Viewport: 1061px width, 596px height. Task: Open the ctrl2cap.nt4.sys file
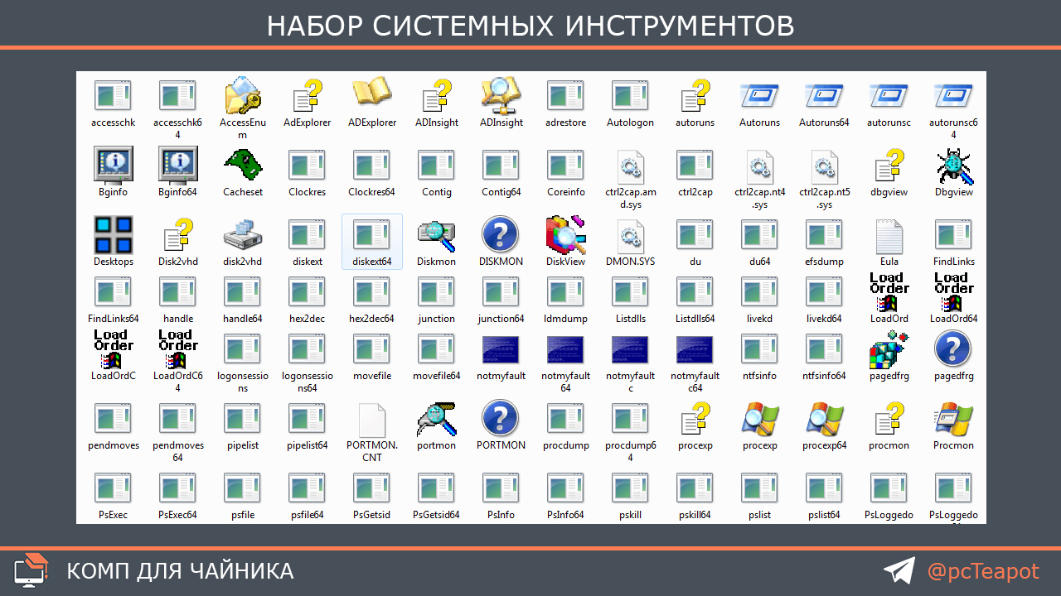[760, 166]
